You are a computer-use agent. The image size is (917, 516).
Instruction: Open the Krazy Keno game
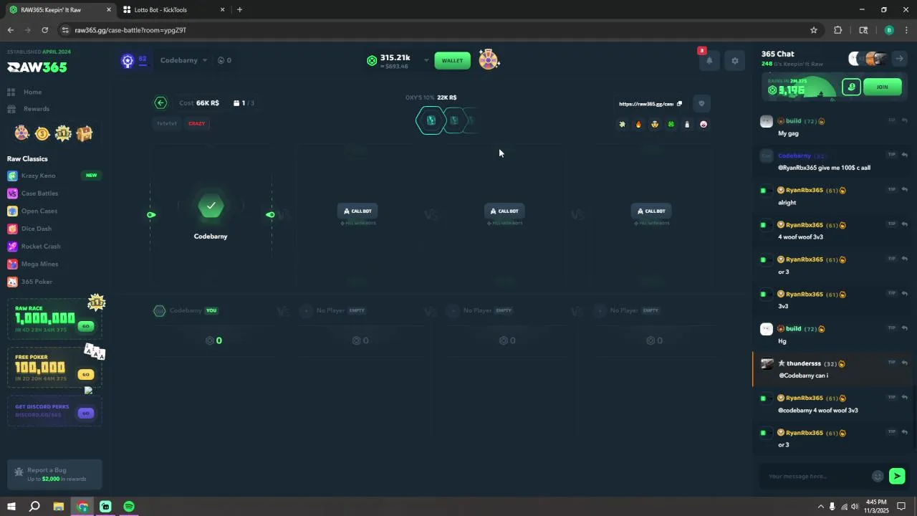[38, 176]
